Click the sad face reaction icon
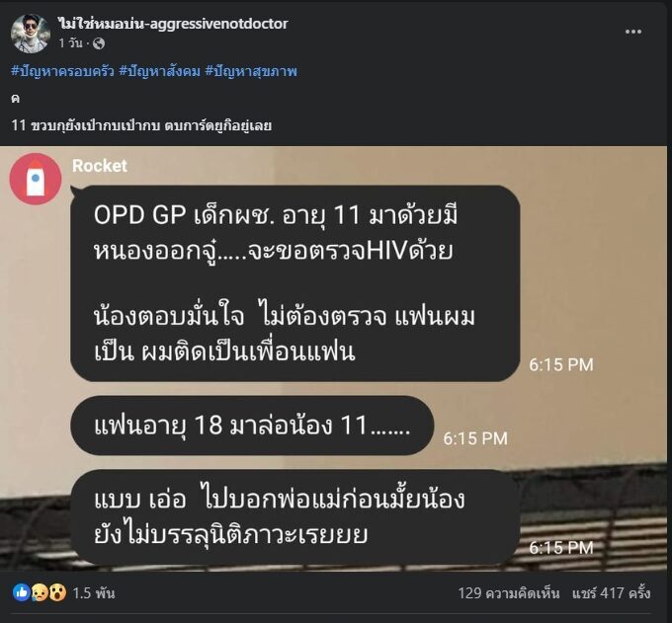Image resolution: width=672 pixels, height=623 pixels. [40, 592]
